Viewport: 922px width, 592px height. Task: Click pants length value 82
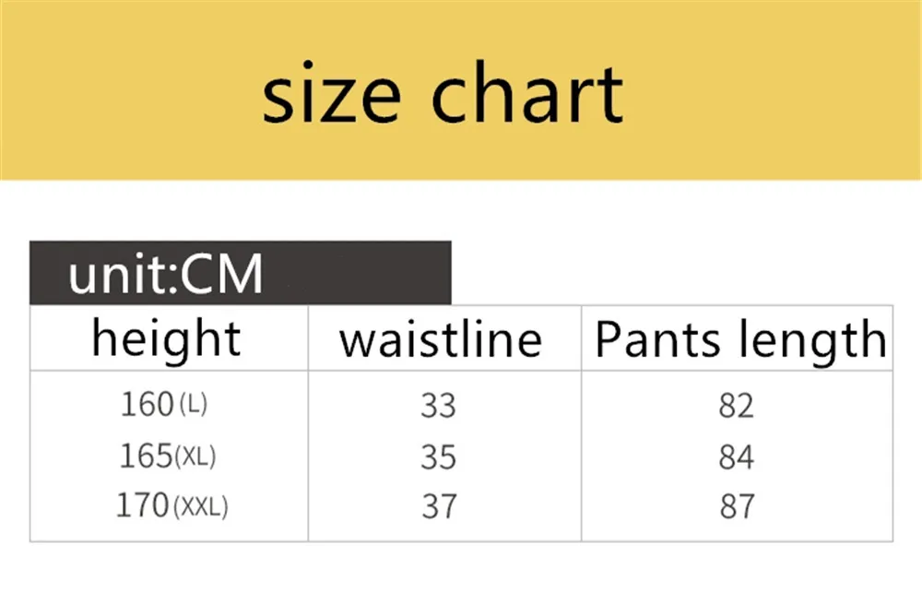click(736, 406)
